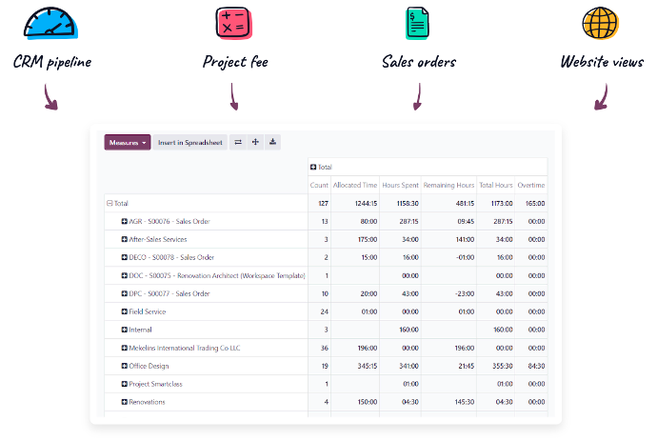This screenshot has height=441, width=657.
Task: Click the Overtime column header
Action: (x=531, y=185)
